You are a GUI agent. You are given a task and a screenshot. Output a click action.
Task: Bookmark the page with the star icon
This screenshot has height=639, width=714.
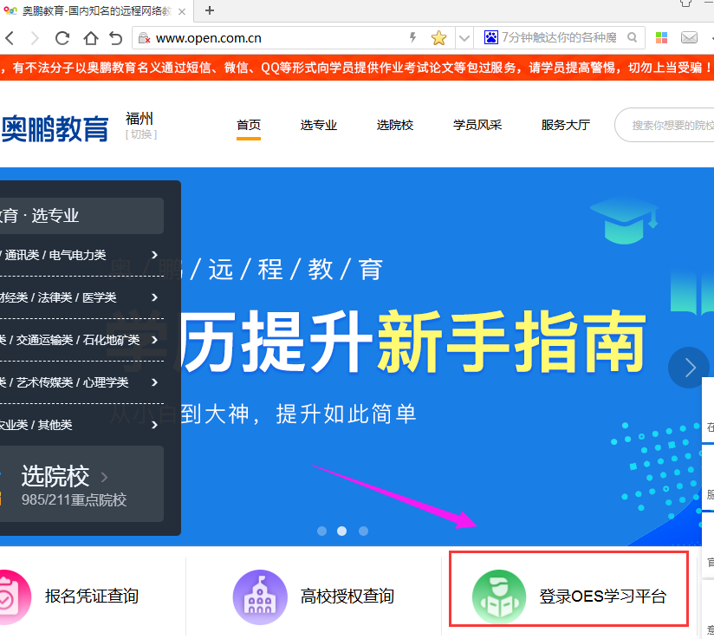[438, 38]
